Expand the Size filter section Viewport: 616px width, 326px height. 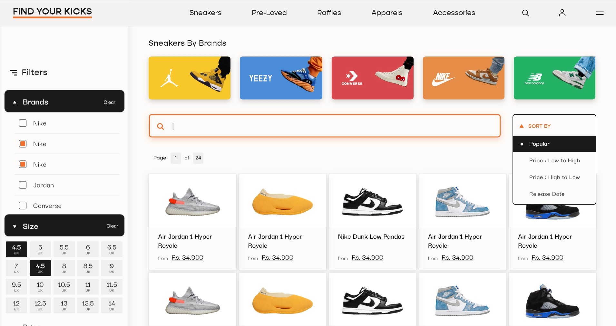(15, 226)
